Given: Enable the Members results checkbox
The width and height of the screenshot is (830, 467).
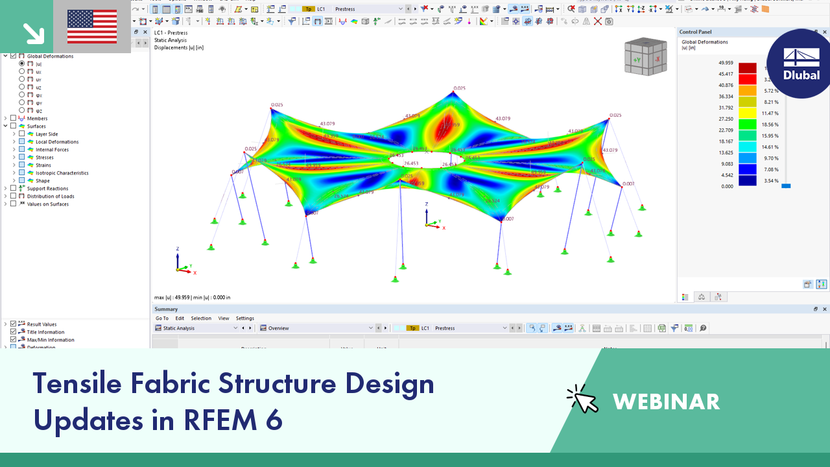Looking at the screenshot, I should [14, 118].
